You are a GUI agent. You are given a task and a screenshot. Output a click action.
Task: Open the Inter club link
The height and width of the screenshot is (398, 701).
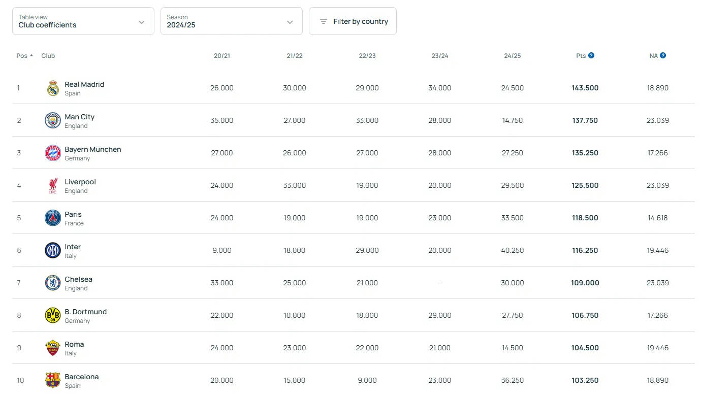(73, 247)
